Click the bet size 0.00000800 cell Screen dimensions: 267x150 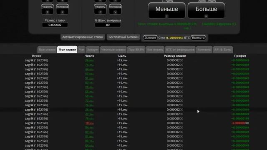click(x=175, y=118)
